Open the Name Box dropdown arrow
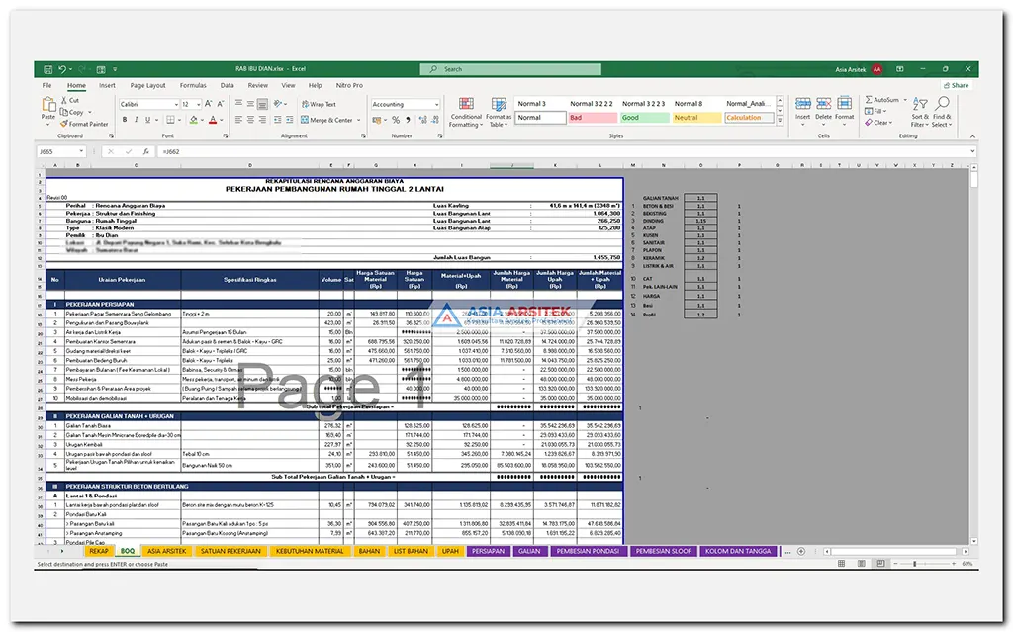1013x632 pixels. coord(81,151)
